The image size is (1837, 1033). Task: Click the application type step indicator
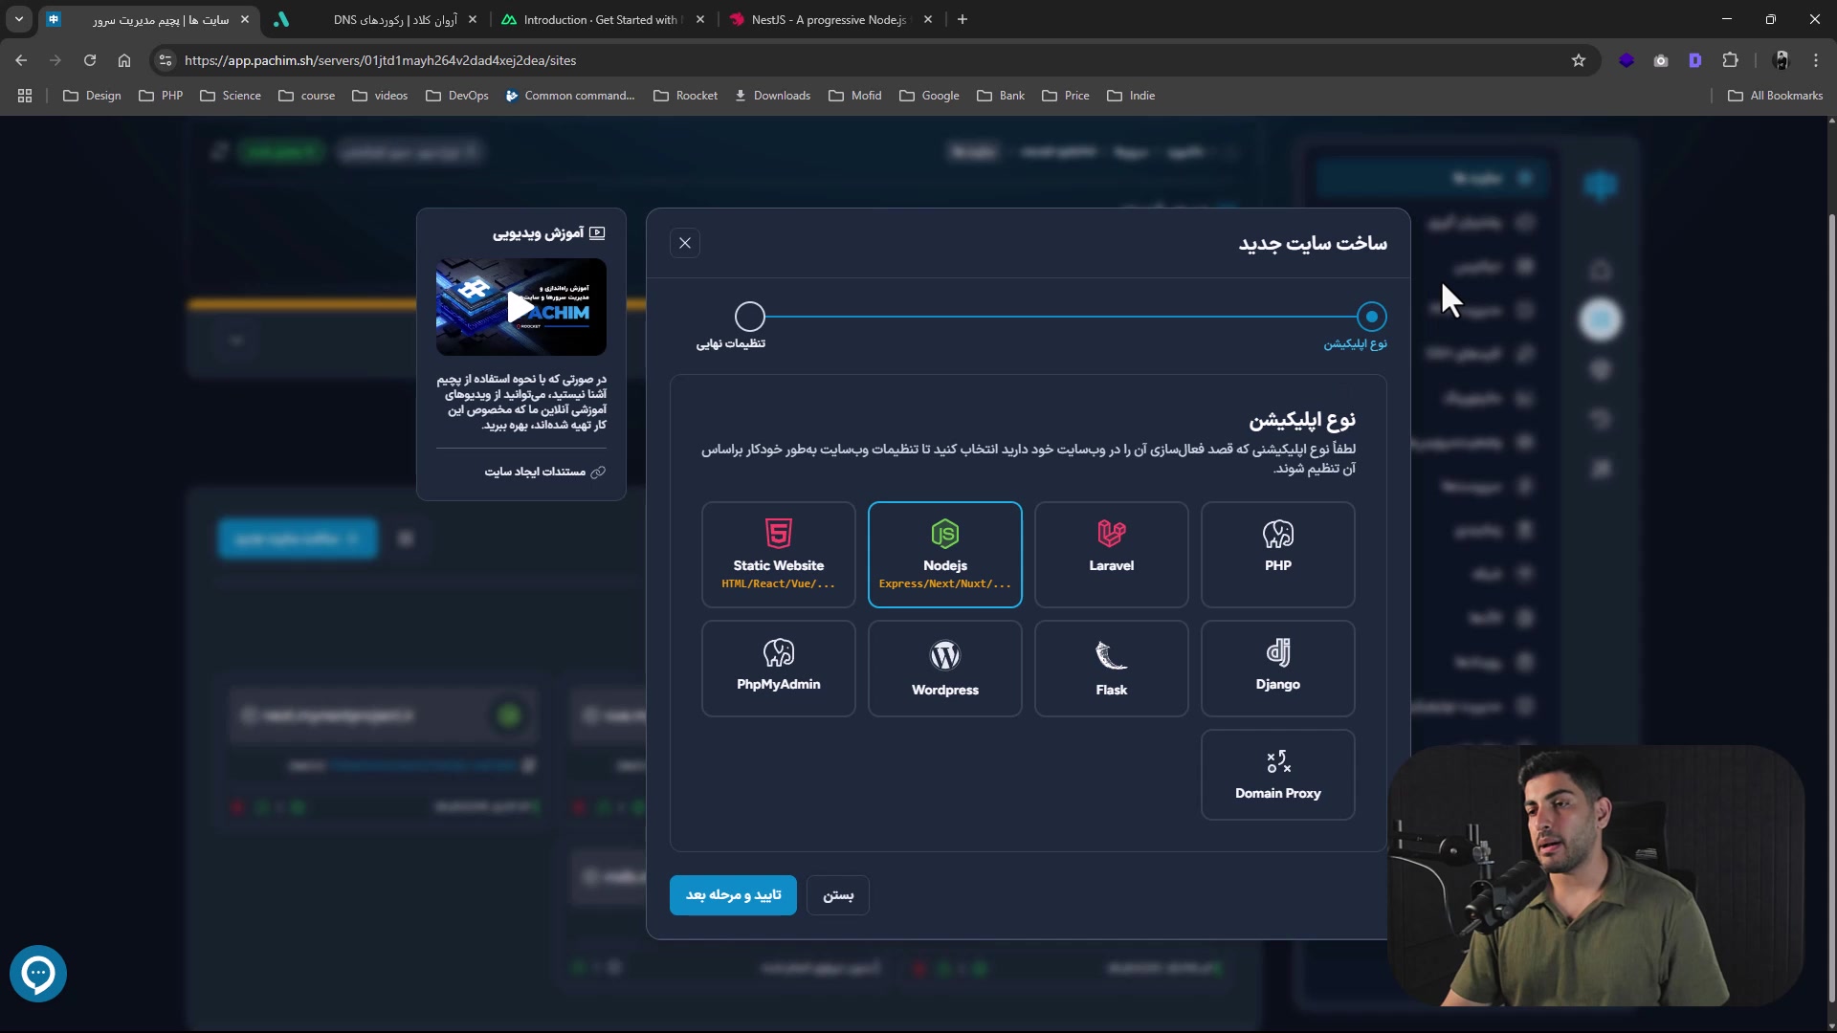(x=1371, y=317)
